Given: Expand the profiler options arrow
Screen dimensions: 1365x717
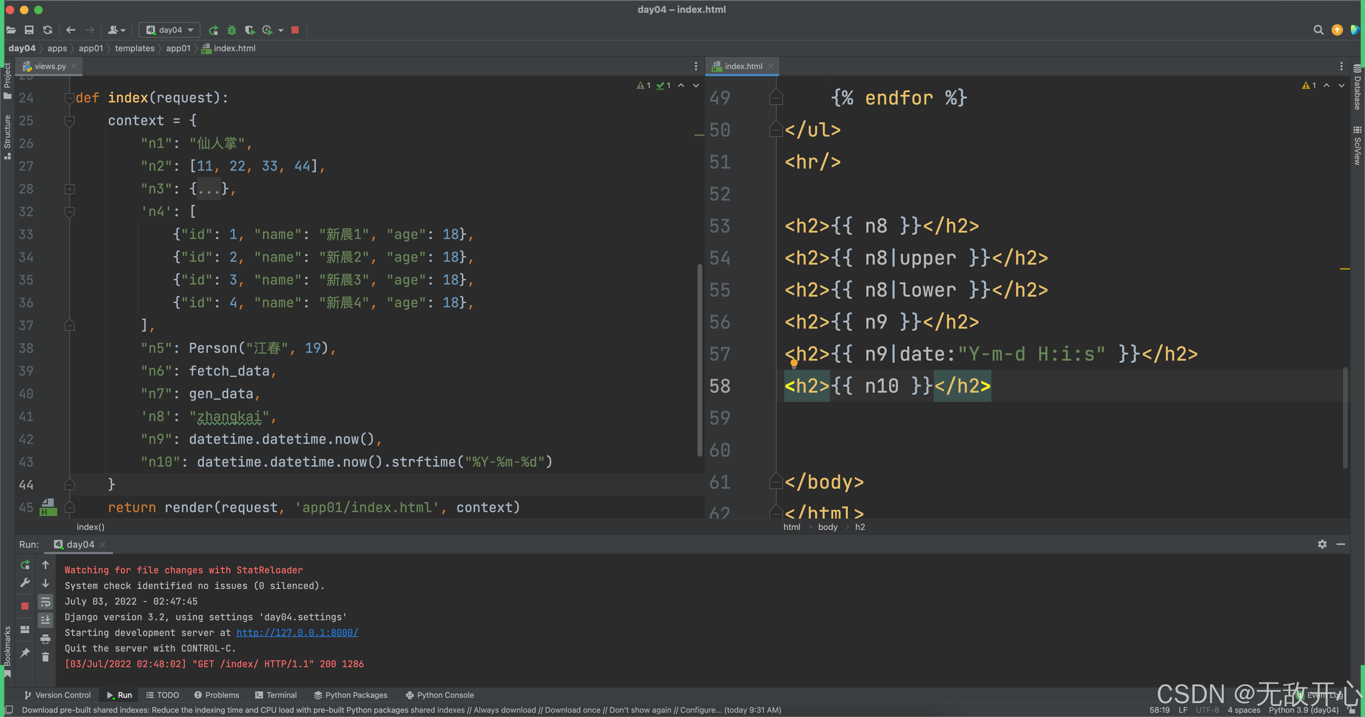Looking at the screenshot, I should pyautogui.click(x=281, y=30).
